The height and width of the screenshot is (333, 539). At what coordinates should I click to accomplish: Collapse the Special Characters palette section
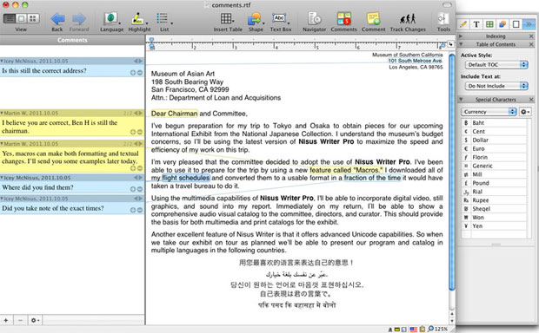pyautogui.click(x=461, y=100)
